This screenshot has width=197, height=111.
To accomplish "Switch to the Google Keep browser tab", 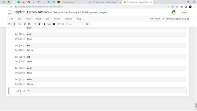I will click(x=77, y=2).
